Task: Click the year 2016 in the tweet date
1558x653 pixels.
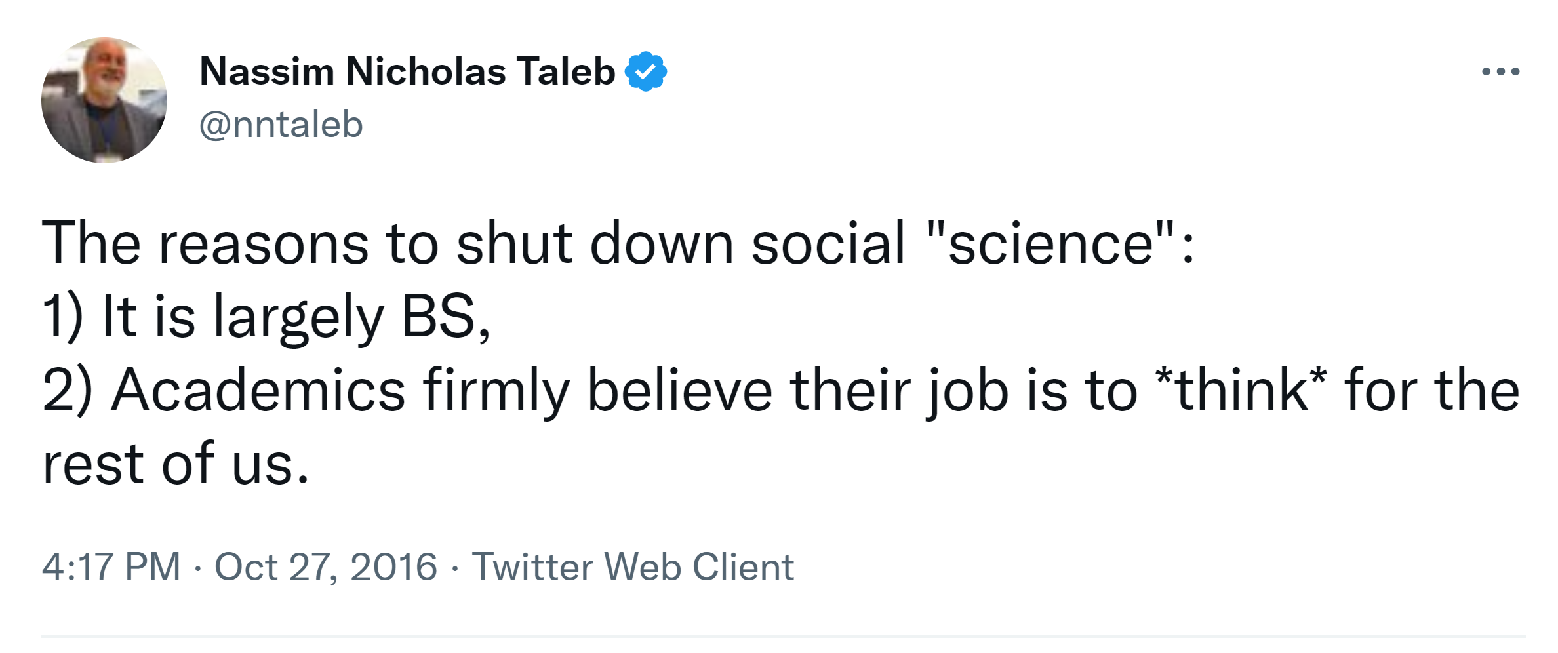Action: tap(393, 566)
